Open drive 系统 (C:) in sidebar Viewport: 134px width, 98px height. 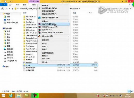pos(10,49)
